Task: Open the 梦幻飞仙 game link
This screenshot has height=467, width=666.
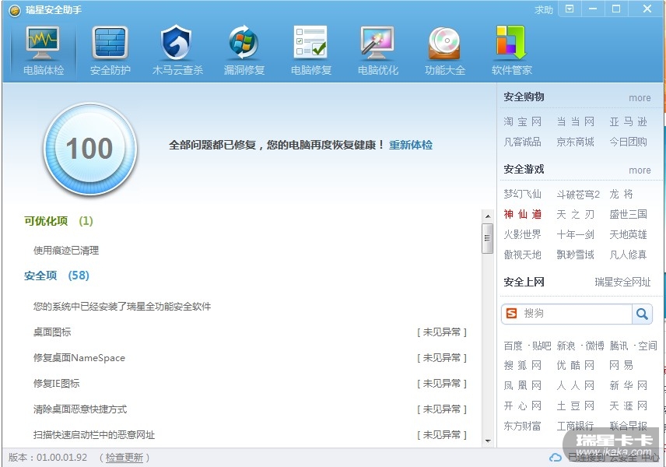Action: [x=522, y=194]
